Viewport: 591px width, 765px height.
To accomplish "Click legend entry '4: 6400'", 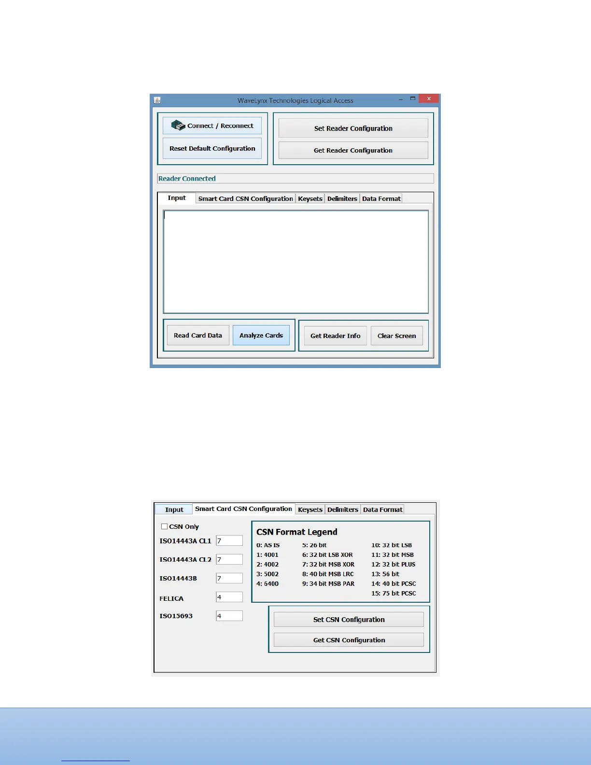I will (267, 583).
